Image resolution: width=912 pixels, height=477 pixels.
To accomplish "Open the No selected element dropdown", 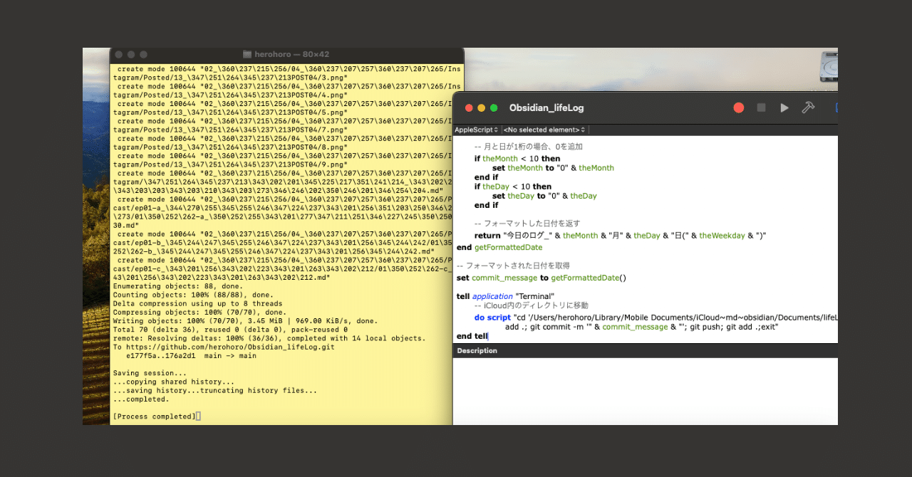I will 544,130.
